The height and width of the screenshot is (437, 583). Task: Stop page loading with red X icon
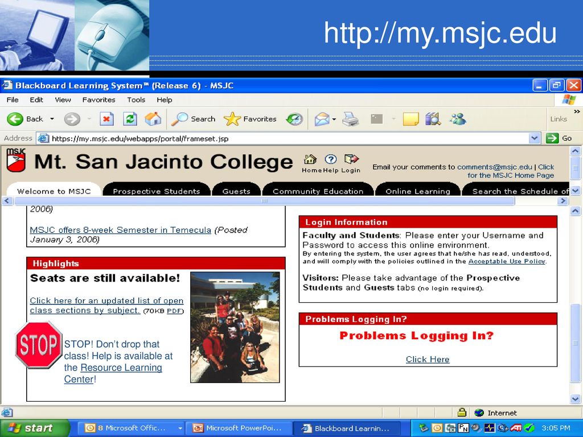coord(106,119)
